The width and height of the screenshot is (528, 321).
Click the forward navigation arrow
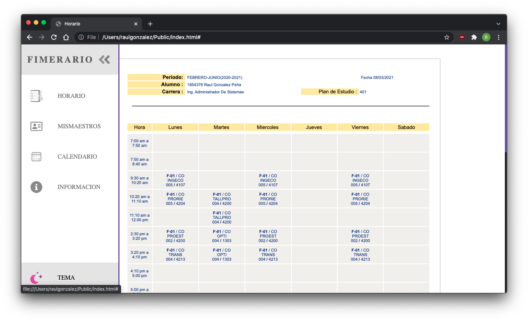click(x=42, y=37)
